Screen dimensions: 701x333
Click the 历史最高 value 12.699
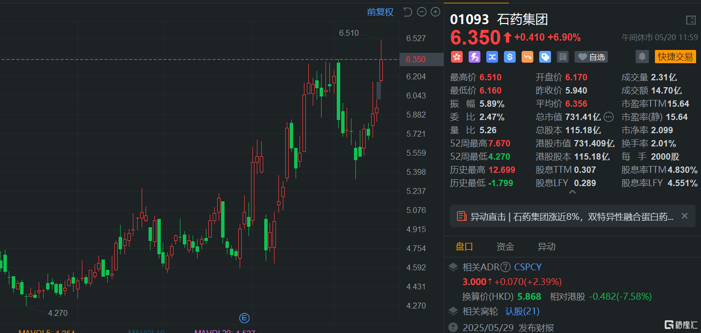coord(502,170)
